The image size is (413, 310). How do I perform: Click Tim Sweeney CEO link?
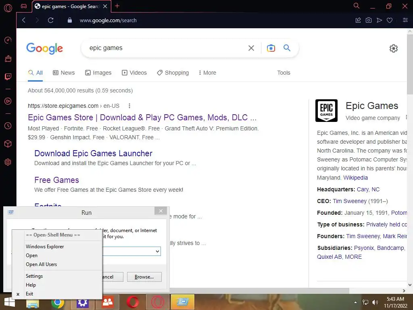point(350,201)
